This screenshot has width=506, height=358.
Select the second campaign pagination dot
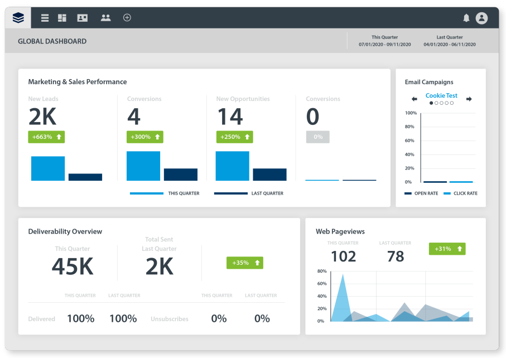click(x=436, y=103)
